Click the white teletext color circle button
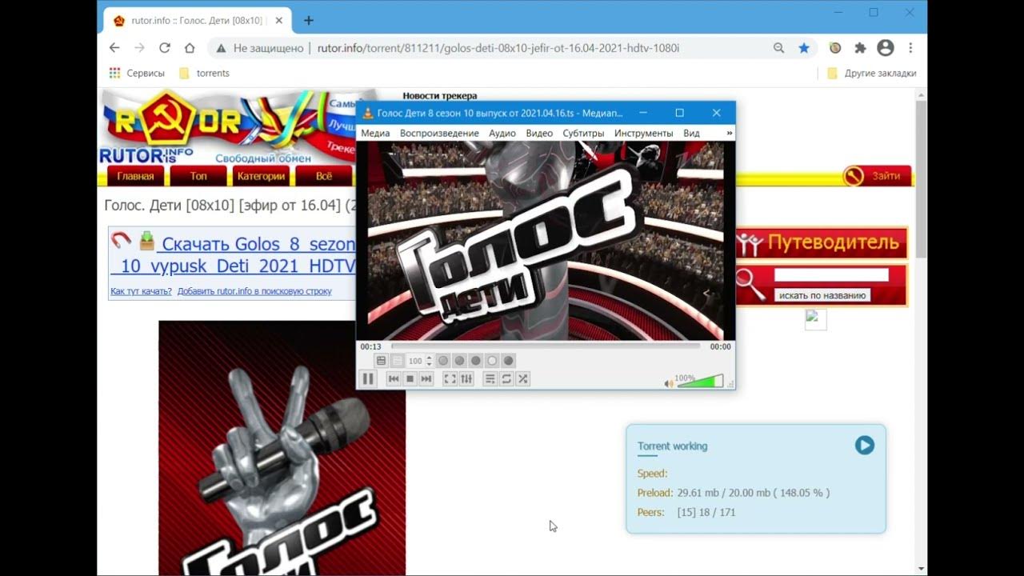The width and height of the screenshot is (1024, 576). click(492, 361)
